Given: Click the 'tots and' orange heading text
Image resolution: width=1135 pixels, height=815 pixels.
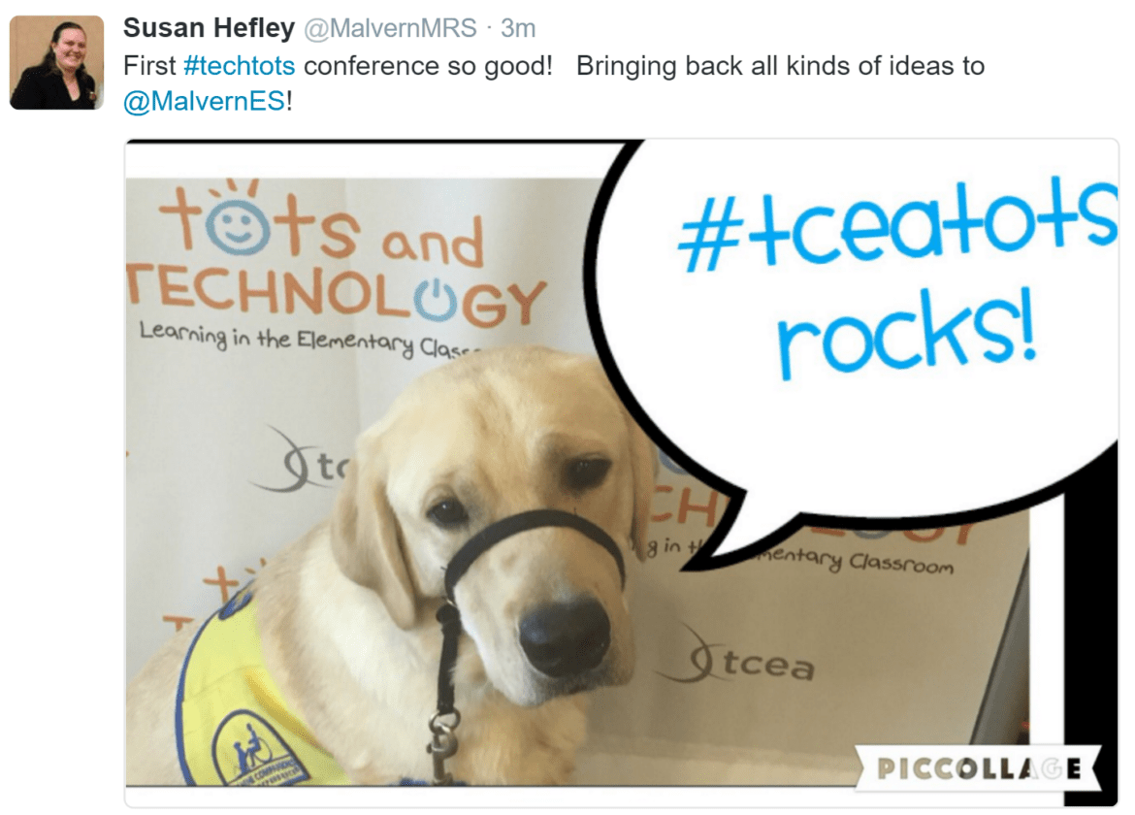Looking at the screenshot, I should pos(320,224).
